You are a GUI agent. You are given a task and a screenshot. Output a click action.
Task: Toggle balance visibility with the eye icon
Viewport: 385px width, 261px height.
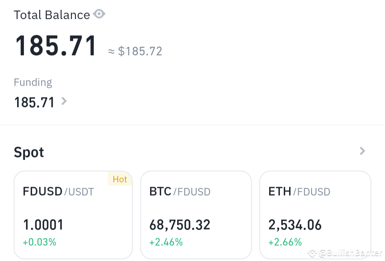click(99, 14)
